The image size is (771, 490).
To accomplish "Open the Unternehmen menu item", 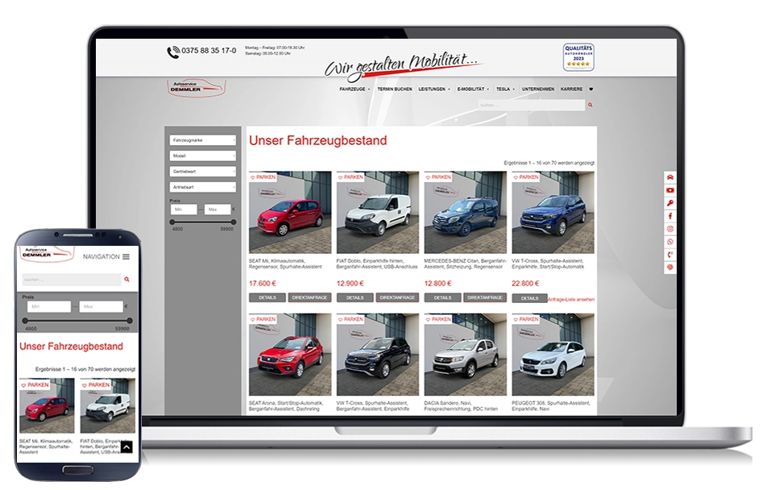I will [x=538, y=89].
